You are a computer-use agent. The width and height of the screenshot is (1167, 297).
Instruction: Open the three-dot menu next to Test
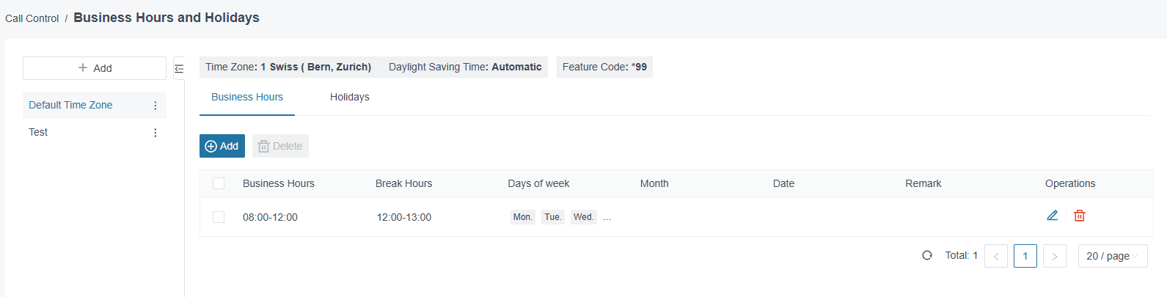[155, 133]
